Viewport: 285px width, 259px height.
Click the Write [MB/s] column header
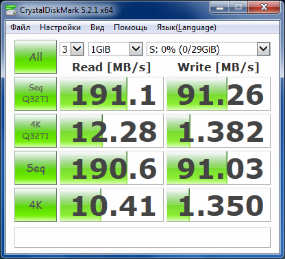tap(219, 67)
